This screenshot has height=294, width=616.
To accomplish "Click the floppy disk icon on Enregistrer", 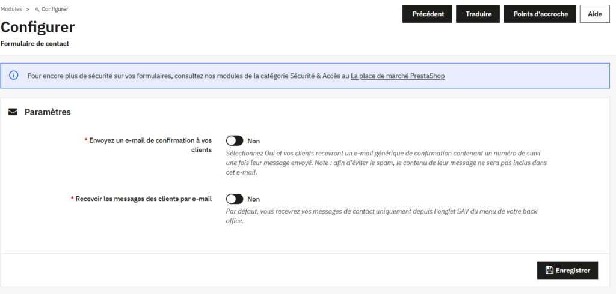I will [549, 271].
